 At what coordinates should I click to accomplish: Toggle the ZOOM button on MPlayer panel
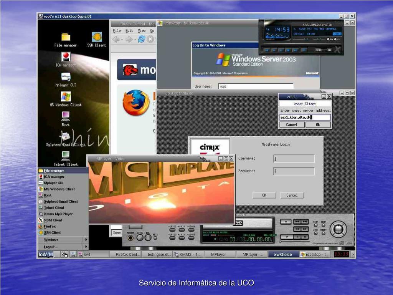coord(316,233)
